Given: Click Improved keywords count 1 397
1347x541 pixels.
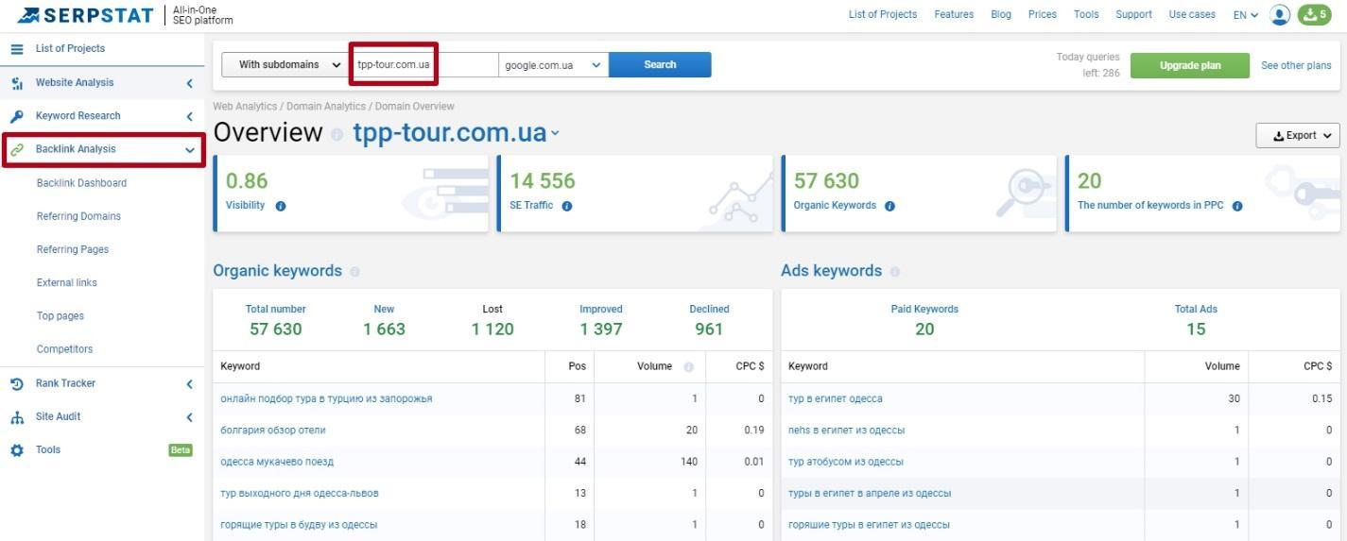Looking at the screenshot, I should tap(601, 330).
